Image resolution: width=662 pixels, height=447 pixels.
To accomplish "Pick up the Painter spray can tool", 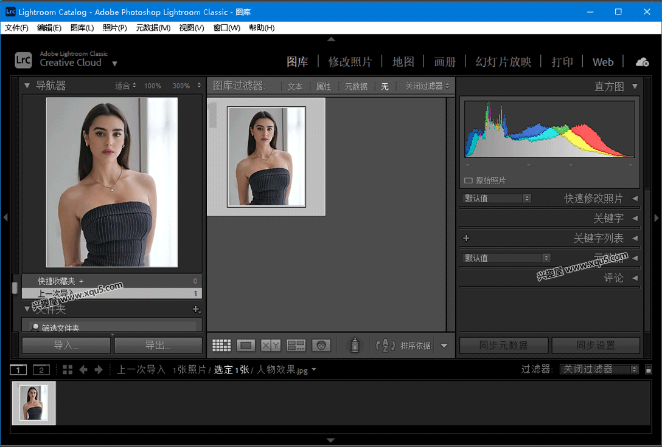I will (x=355, y=345).
